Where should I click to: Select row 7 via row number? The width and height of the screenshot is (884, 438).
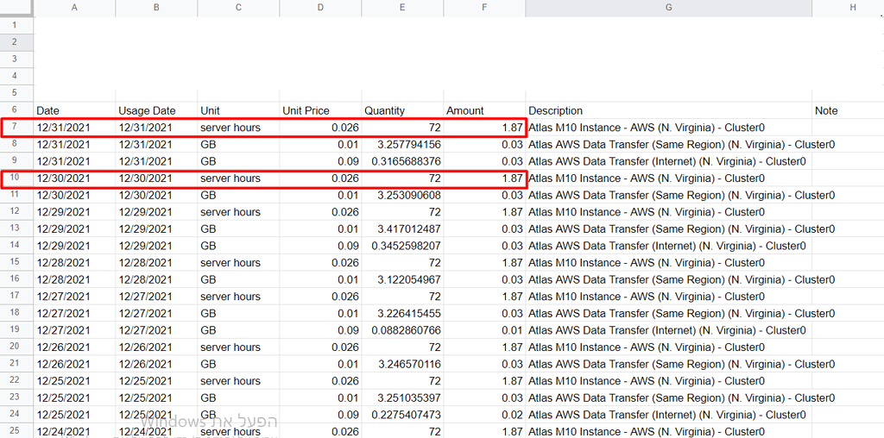(x=15, y=128)
